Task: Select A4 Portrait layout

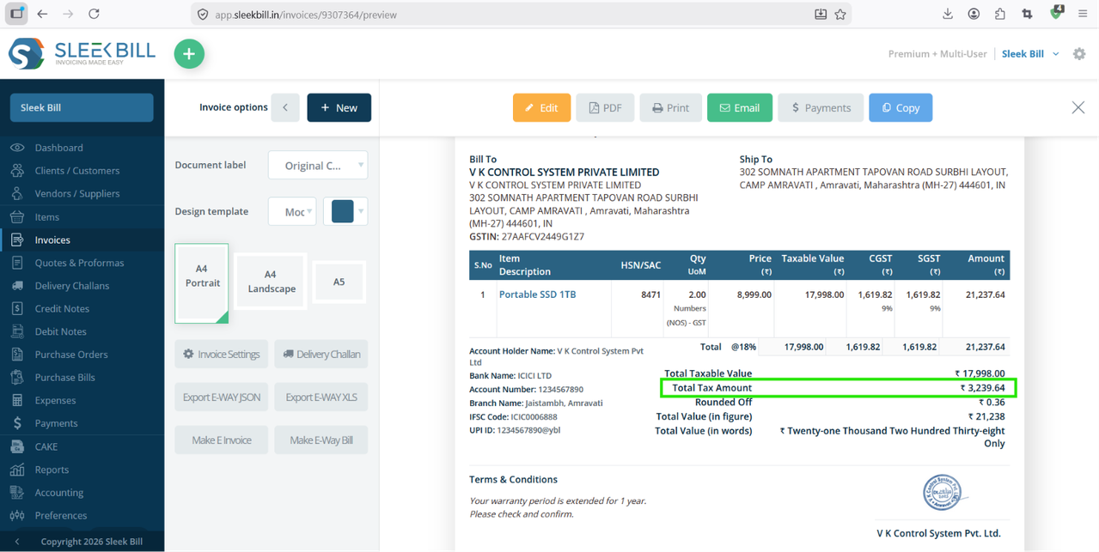Action: (x=202, y=283)
